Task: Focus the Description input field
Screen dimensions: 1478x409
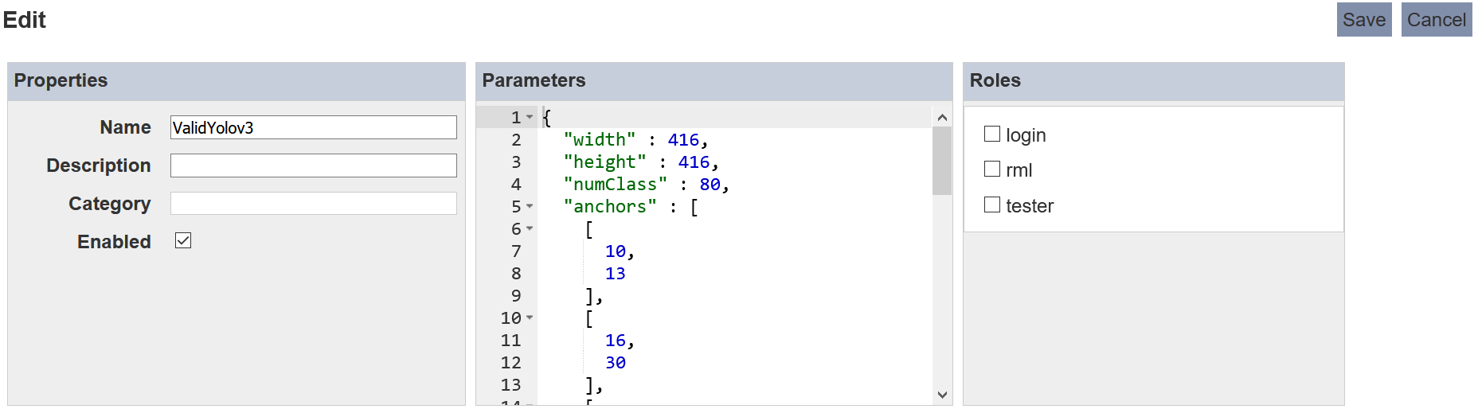Action: 314,166
